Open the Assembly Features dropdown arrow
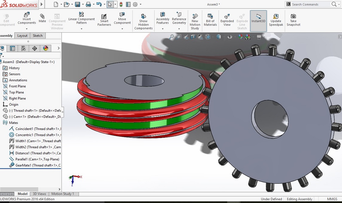342x203 pixels. coord(163,29)
